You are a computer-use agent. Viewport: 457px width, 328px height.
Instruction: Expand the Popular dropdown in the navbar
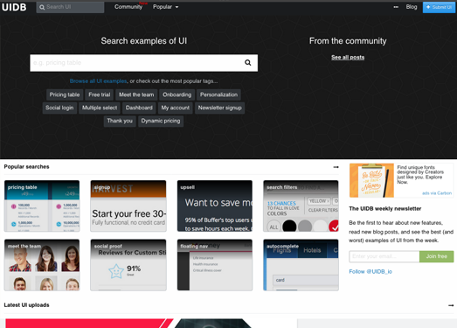click(x=165, y=7)
